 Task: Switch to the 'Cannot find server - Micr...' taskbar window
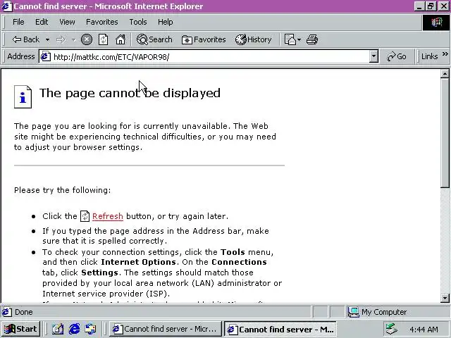coord(165,329)
